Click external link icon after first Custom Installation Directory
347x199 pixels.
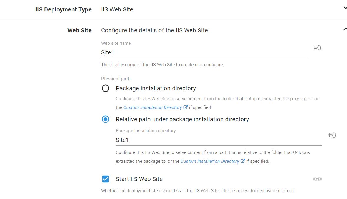click(186, 107)
